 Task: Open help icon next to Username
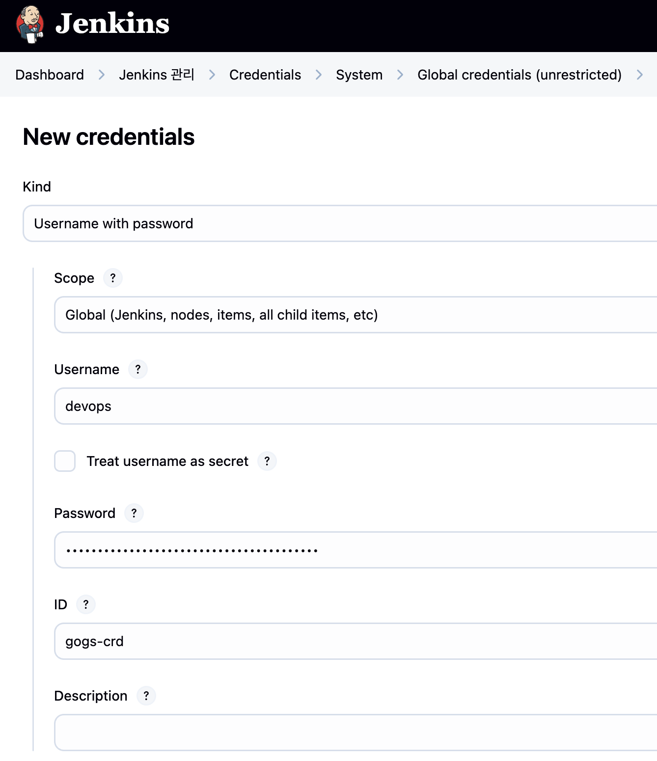pyautogui.click(x=138, y=369)
